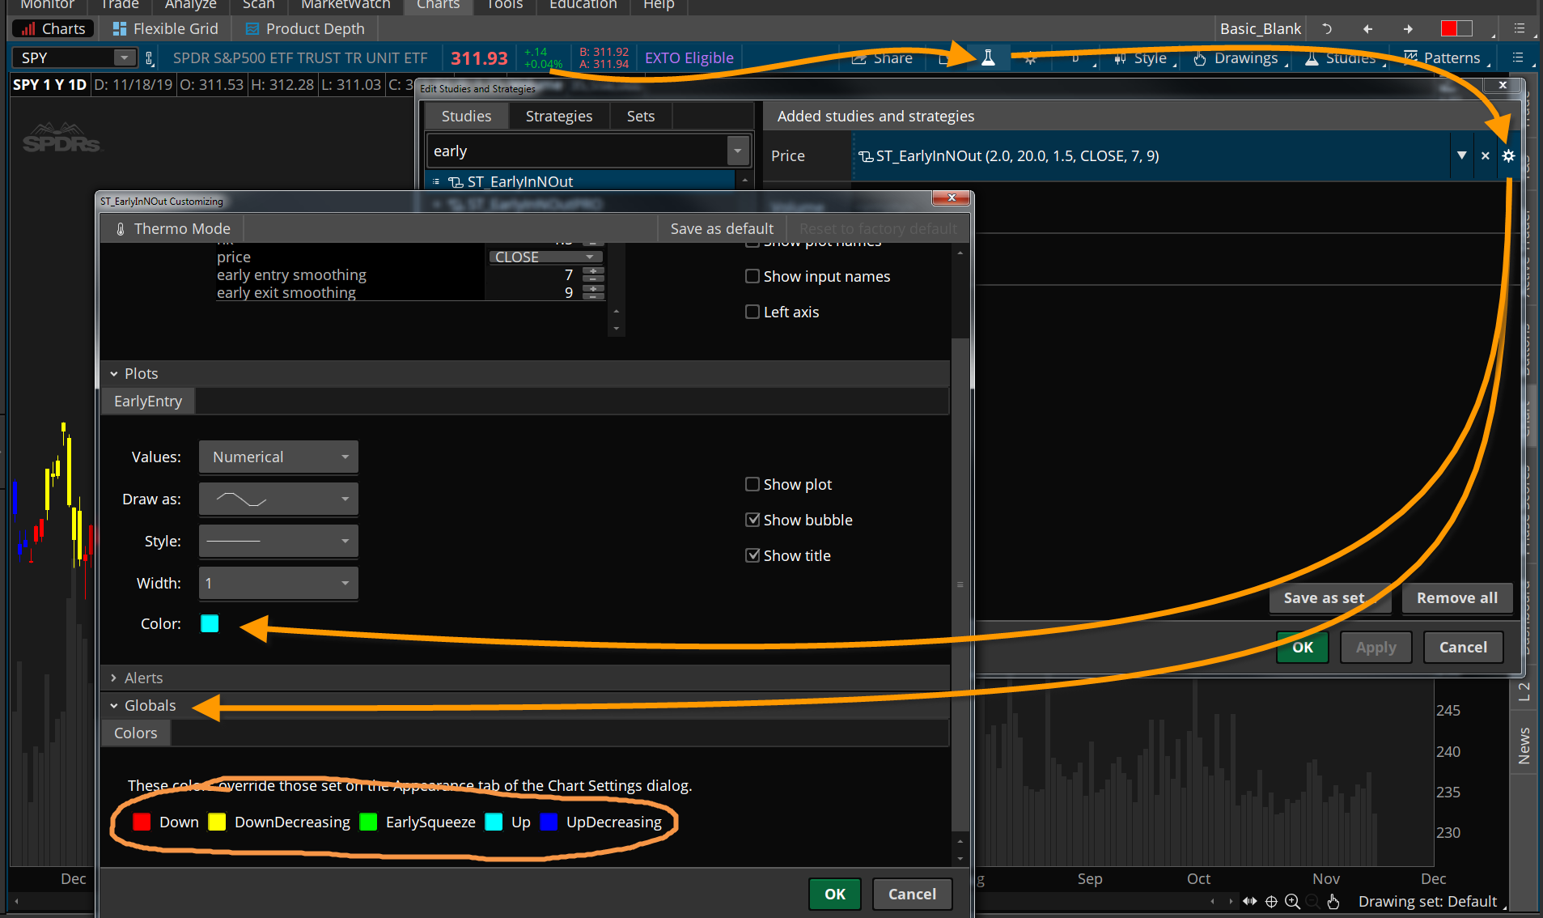Uncheck the Show title checkbox

click(x=752, y=555)
